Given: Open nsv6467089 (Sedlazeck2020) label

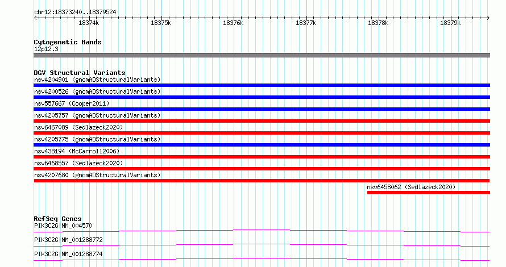Looking at the screenshot, I should [x=78, y=127].
